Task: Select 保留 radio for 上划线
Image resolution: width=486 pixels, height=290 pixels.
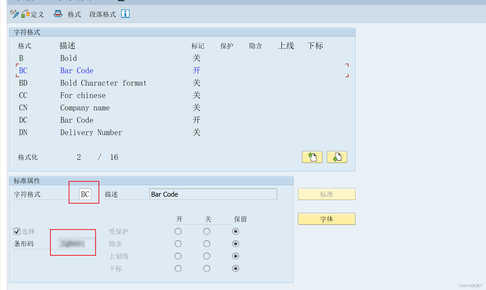Action: [236, 256]
